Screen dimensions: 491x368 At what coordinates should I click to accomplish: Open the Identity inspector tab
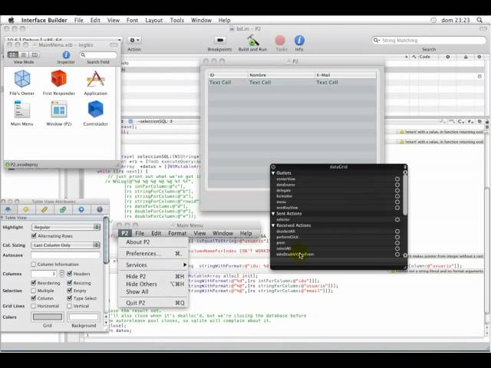point(100,209)
